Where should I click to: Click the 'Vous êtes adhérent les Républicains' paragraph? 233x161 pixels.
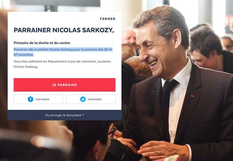(x=62, y=64)
